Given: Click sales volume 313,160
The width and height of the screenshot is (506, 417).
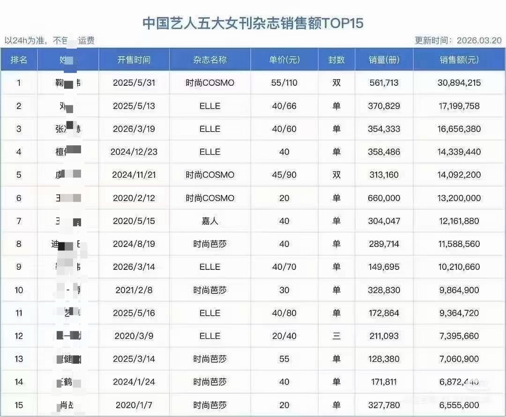Looking at the screenshot, I should pyautogui.click(x=384, y=175).
